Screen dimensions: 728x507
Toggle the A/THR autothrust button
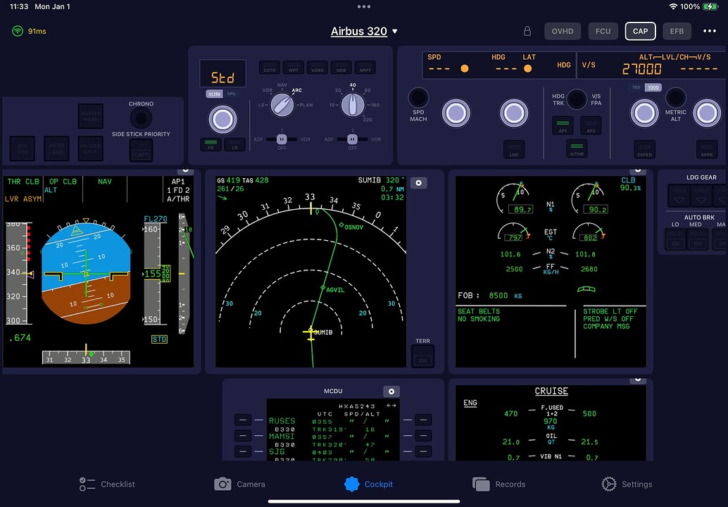pyautogui.click(x=577, y=149)
